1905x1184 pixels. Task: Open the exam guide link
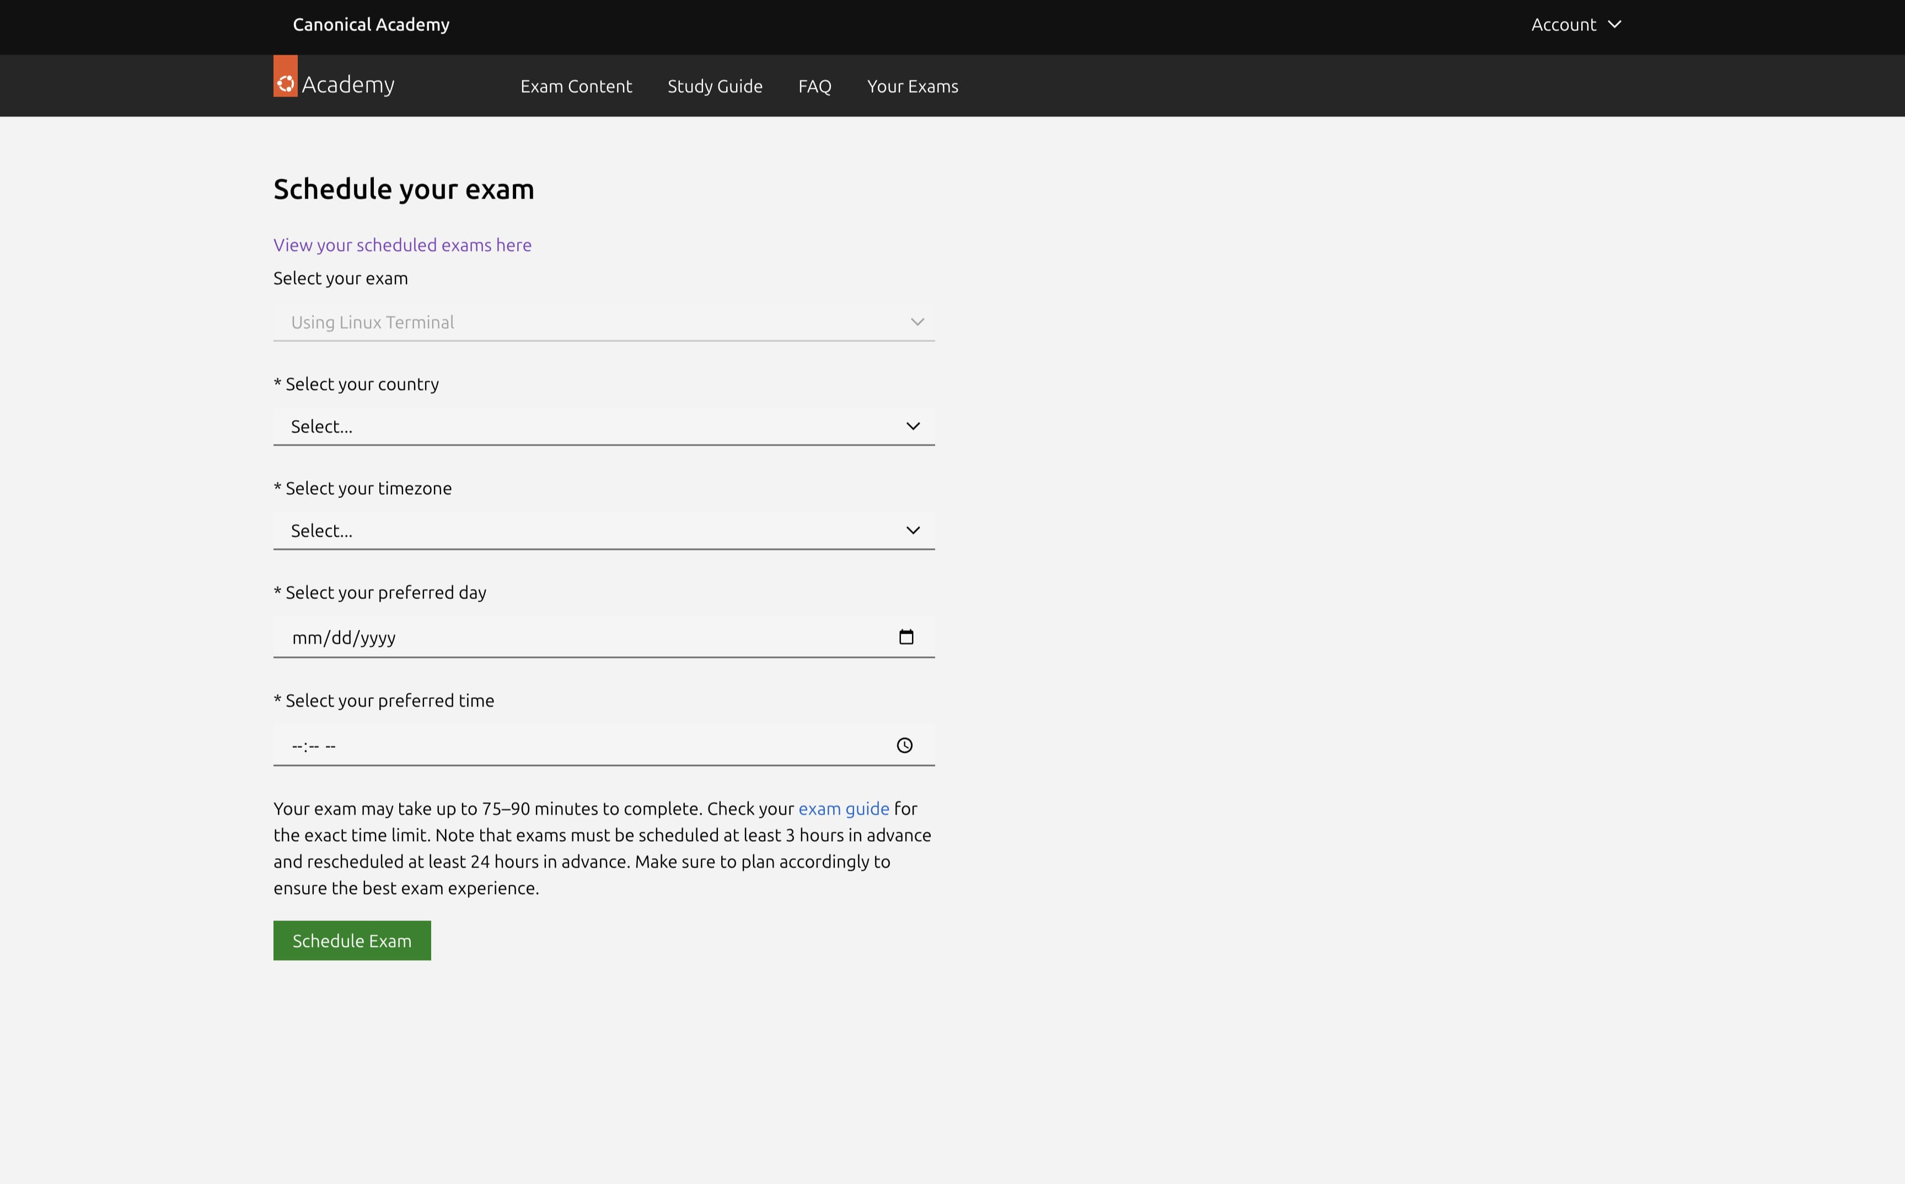[843, 808]
